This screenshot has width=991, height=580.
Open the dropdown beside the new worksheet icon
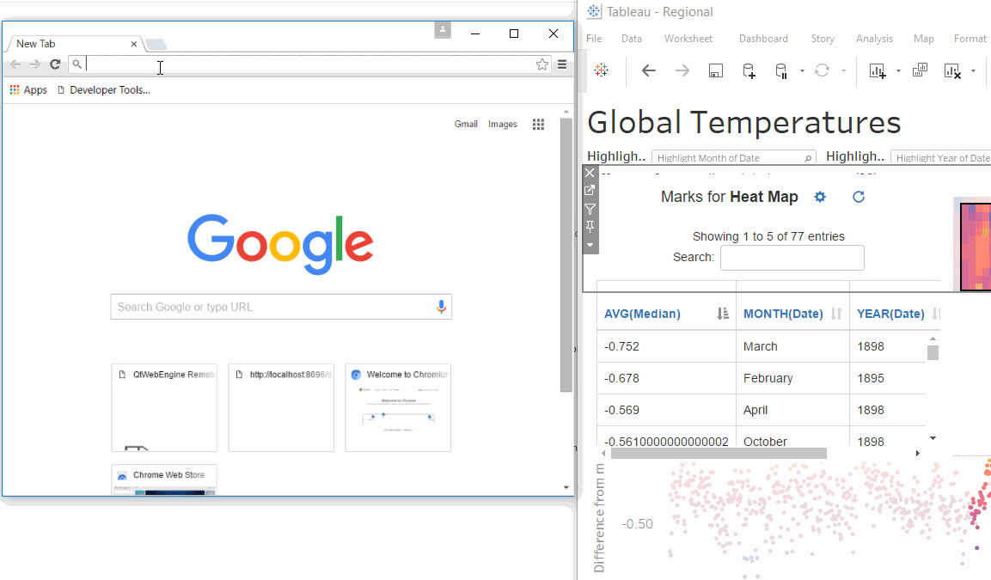(897, 70)
